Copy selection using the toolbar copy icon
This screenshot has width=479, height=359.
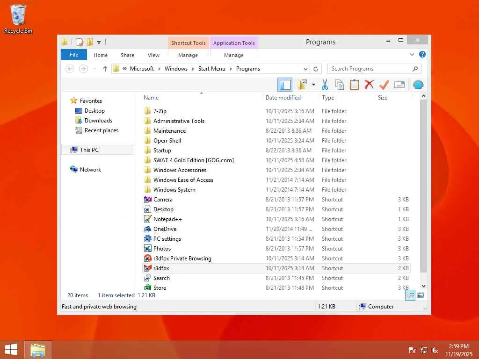340,85
